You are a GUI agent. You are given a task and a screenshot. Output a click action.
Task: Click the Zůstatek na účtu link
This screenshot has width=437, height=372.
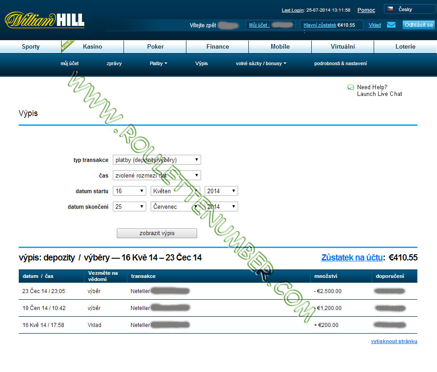click(x=352, y=257)
